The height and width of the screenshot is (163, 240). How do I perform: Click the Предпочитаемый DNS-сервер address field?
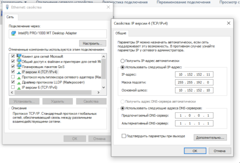tap(194, 115)
